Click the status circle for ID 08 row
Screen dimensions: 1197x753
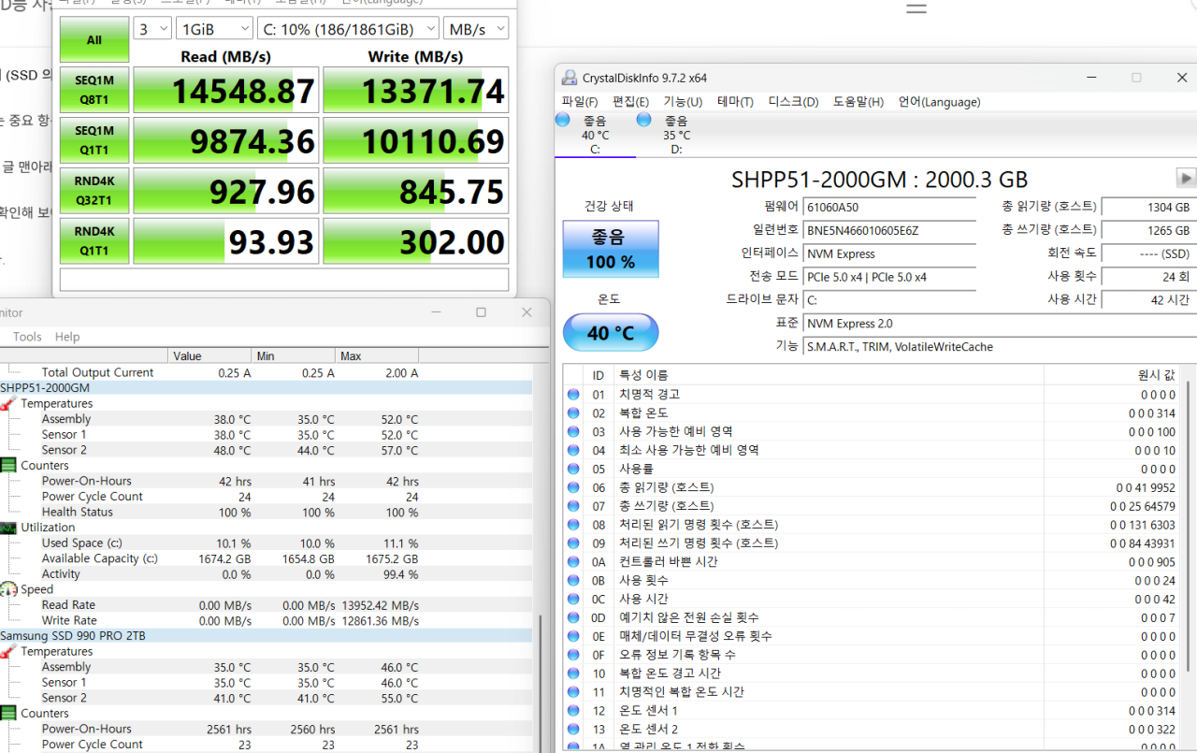pos(573,525)
